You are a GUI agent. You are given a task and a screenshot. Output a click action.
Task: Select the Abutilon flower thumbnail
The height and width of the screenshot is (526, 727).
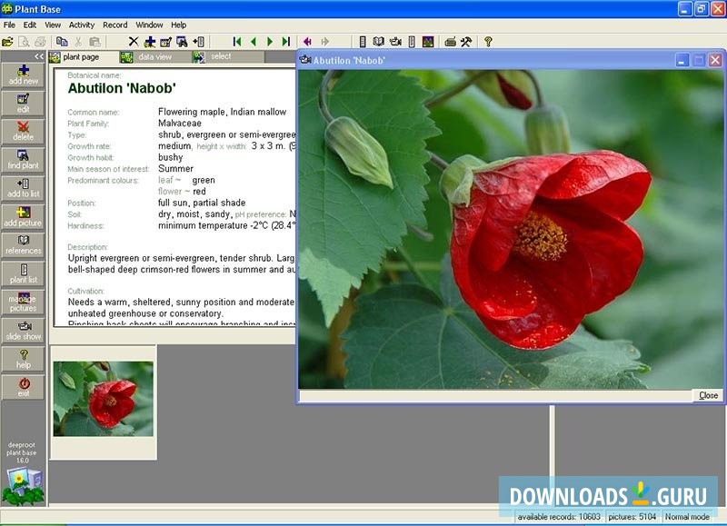(103, 399)
